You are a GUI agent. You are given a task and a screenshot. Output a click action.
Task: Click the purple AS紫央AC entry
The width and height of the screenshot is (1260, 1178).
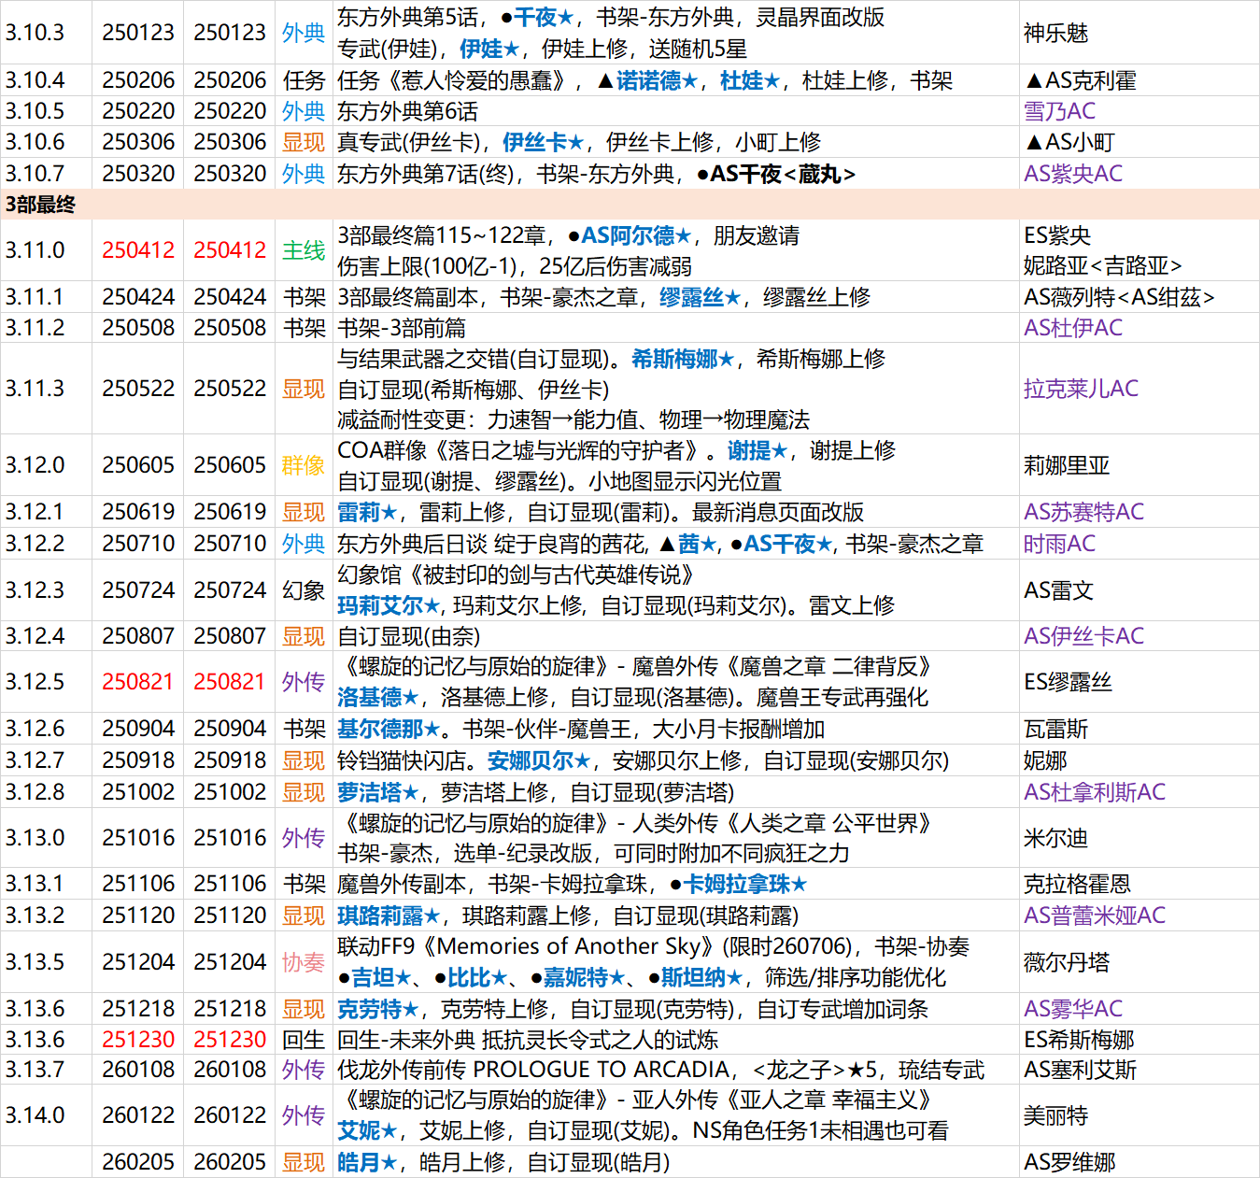pos(1073,174)
